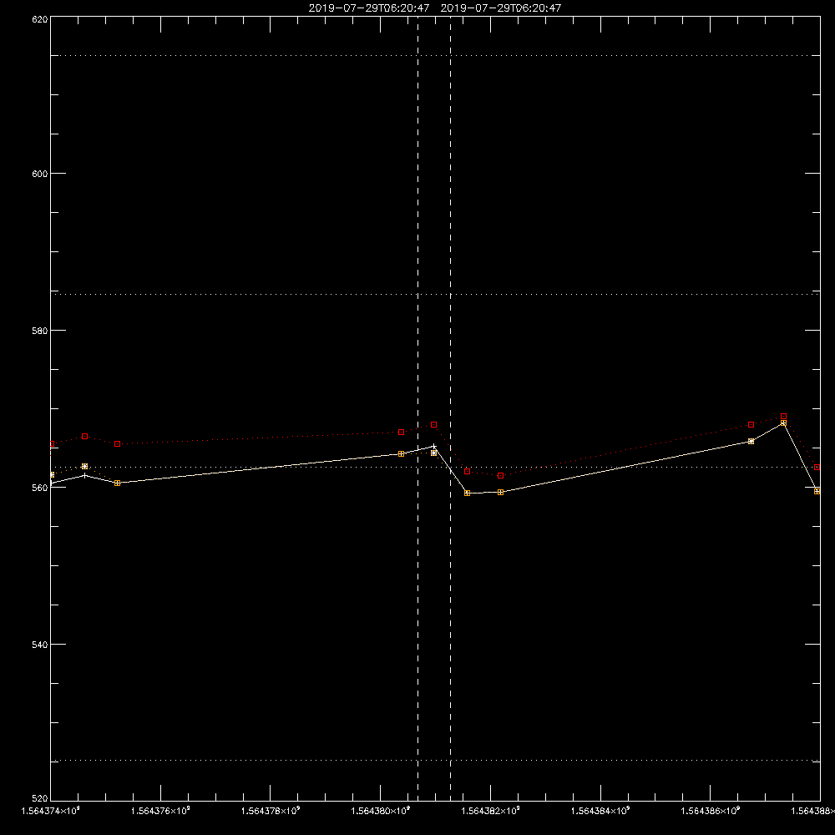Click the lowest dotted horizontal line near 525
This screenshot has width=835, height=835.
pos(436,761)
